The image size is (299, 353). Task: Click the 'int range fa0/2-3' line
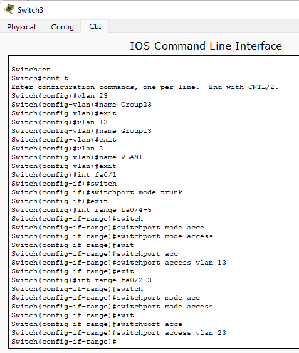coord(81,280)
